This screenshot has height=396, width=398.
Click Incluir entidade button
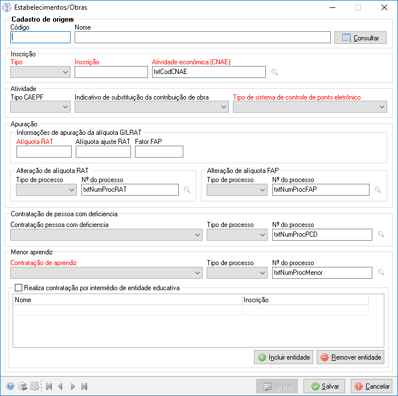click(284, 357)
